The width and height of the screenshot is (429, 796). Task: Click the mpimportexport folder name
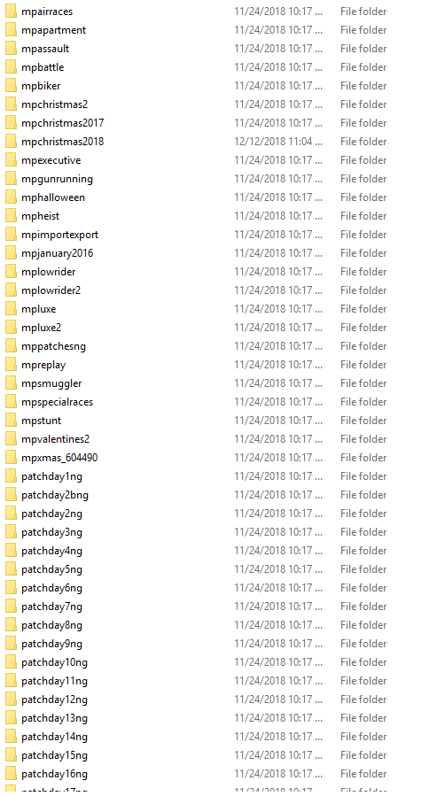coord(60,235)
